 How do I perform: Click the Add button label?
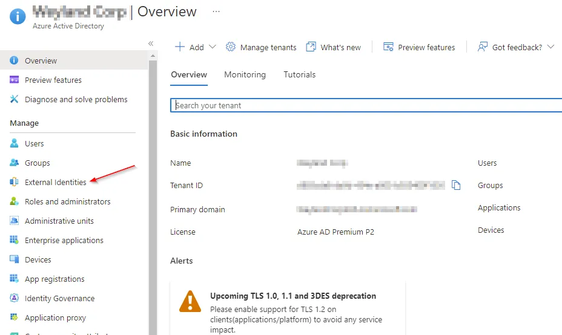coord(196,47)
